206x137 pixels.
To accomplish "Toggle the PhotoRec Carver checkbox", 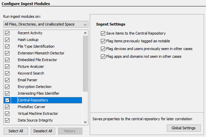I will click(7, 107).
